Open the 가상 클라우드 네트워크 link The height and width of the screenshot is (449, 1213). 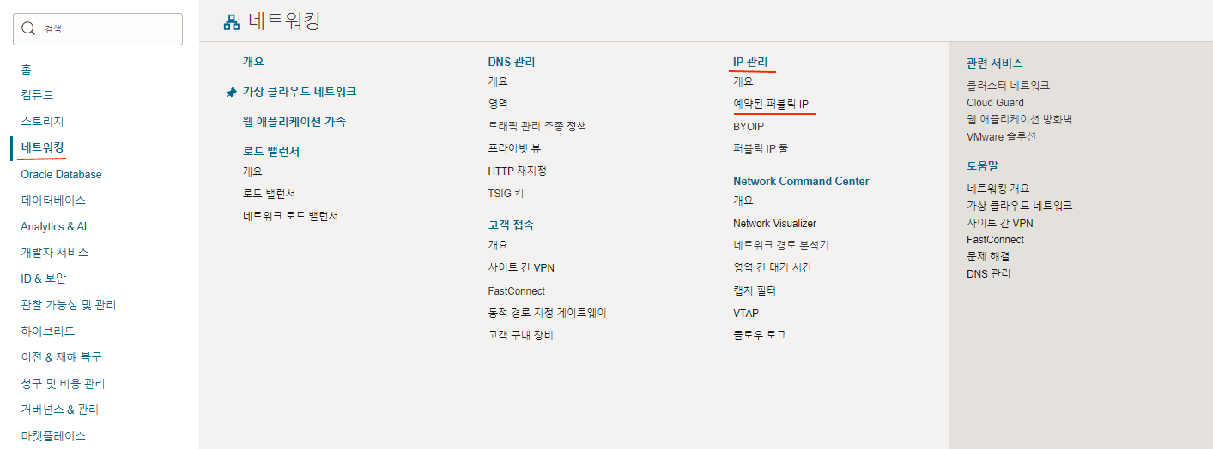coord(299,92)
